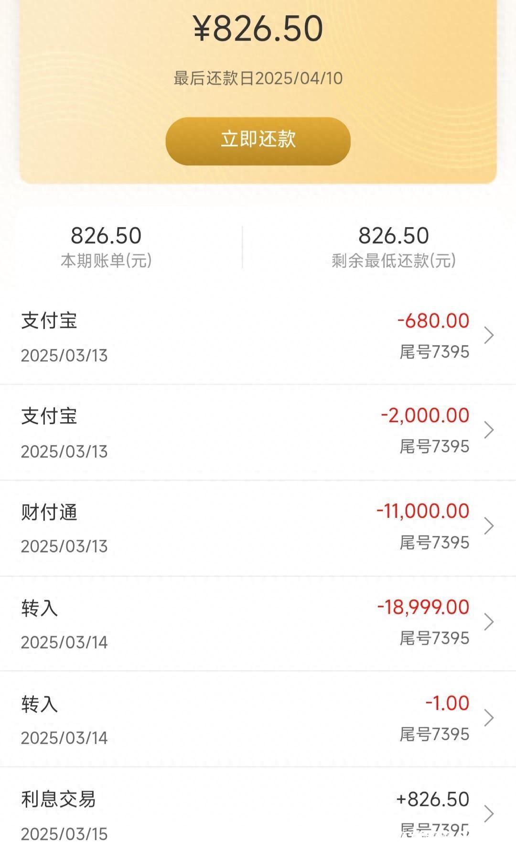The image size is (516, 861).
Task: Select the -2,000.00 transaction amount
Action: coord(425,415)
